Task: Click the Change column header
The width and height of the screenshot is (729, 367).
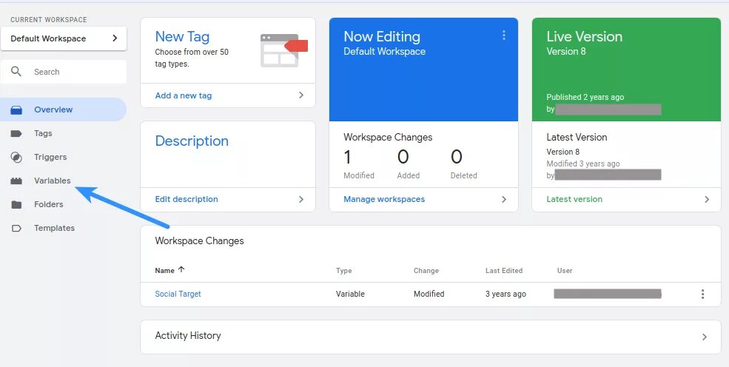Action: click(426, 270)
